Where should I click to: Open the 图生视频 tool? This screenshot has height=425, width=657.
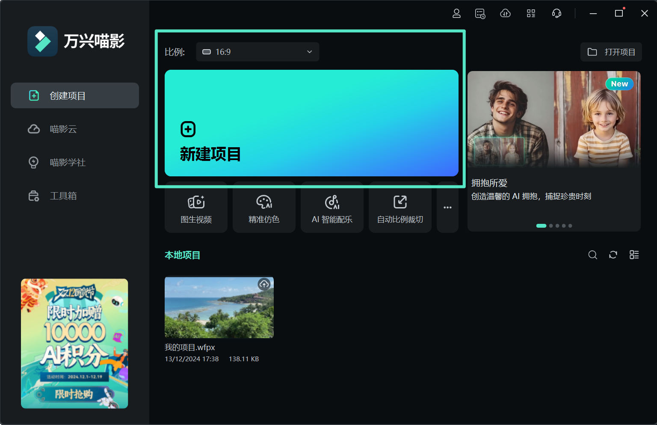pos(196,208)
